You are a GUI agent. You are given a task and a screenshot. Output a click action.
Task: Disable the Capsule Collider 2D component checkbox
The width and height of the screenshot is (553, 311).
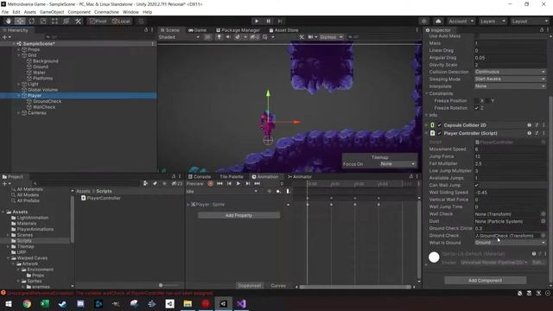pyautogui.click(x=440, y=125)
